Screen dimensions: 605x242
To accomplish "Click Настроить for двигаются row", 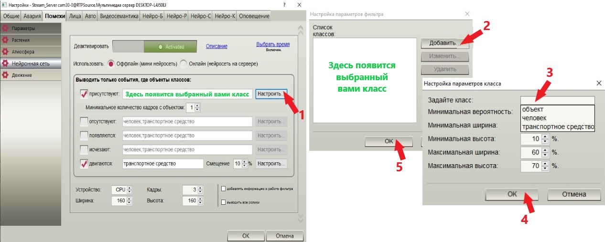I will [x=271, y=164].
